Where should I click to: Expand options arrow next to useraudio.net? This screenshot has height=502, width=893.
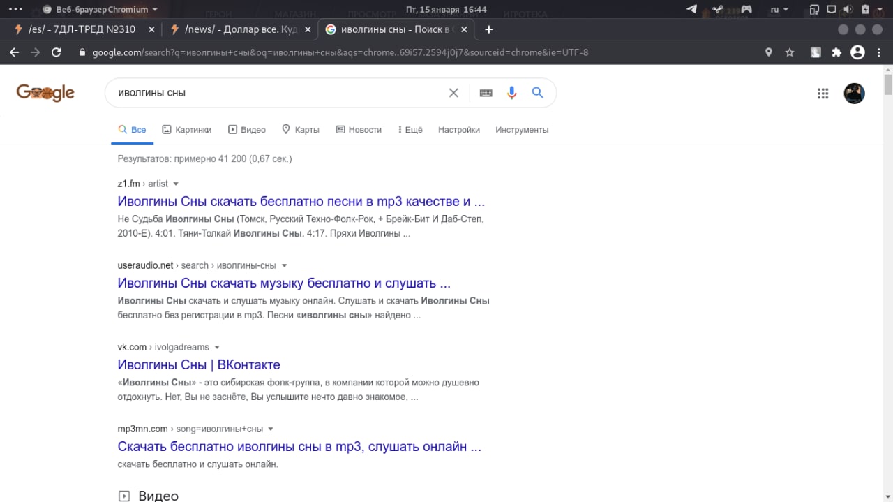284,266
